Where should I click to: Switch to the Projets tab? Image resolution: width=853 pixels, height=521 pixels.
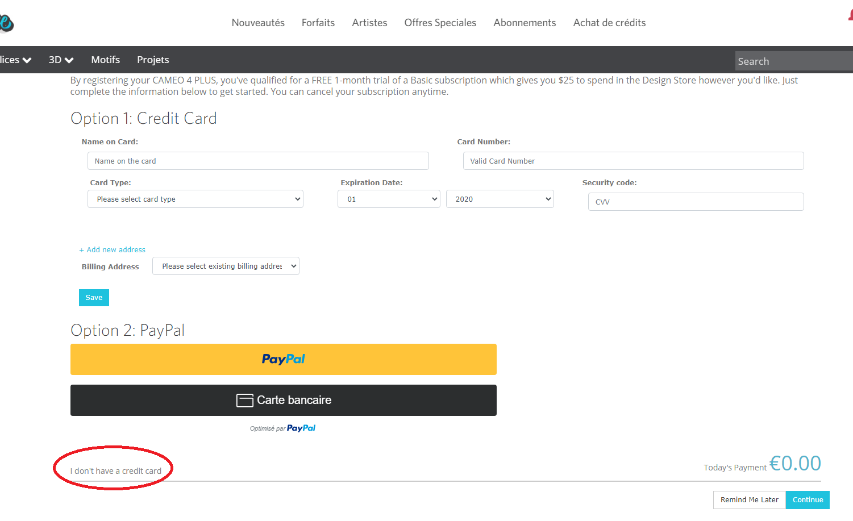[153, 60]
